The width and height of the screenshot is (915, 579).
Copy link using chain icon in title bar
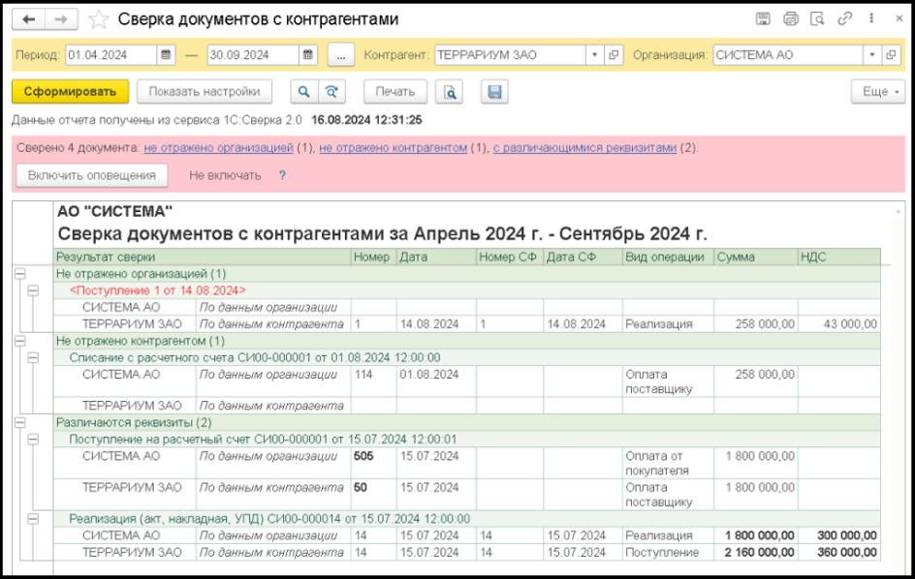pos(844,19)
